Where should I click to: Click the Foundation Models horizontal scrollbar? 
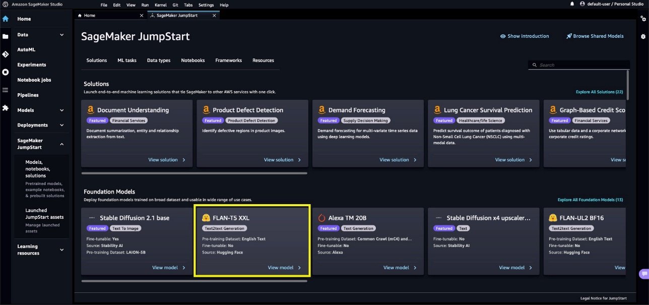[194, 281]
